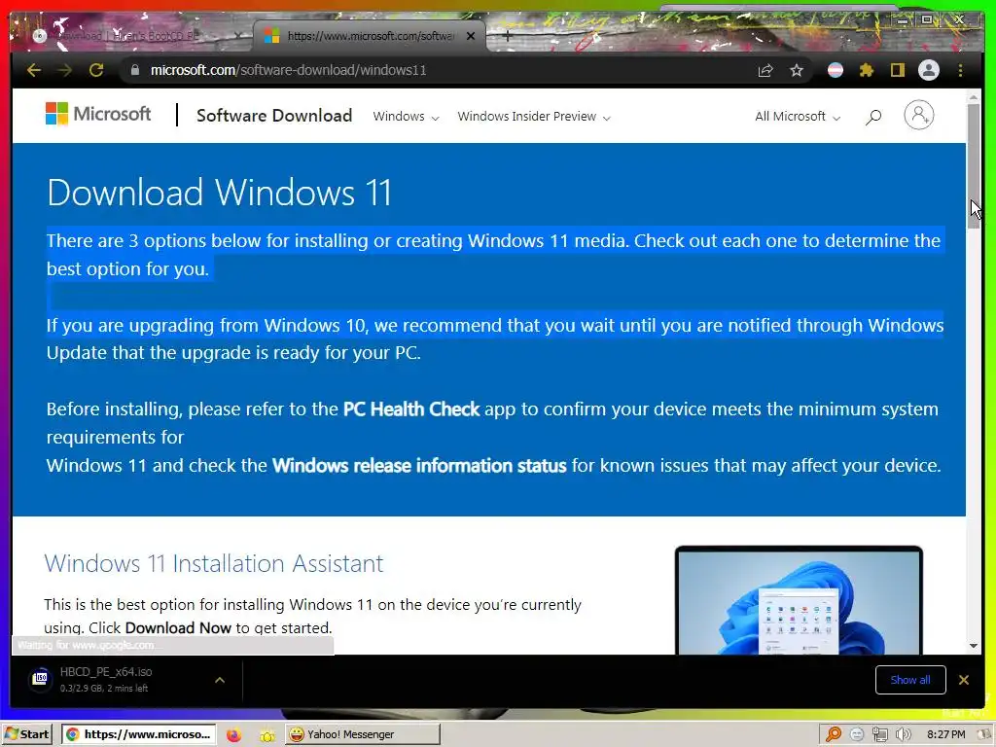Click the yellow bug icon in taskbar

(267, 735)
